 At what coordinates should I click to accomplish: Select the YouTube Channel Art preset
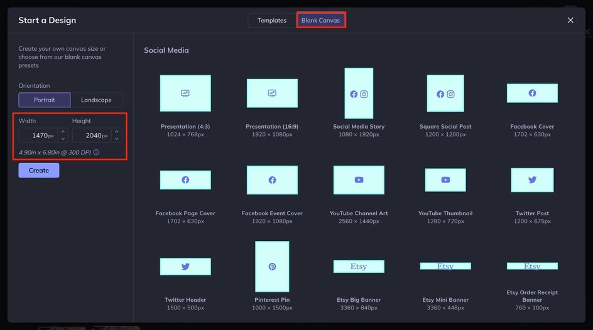click(x=359, y=180)
